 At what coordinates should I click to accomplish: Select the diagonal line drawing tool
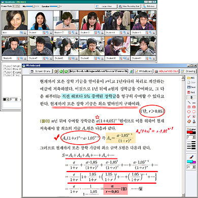189,103
